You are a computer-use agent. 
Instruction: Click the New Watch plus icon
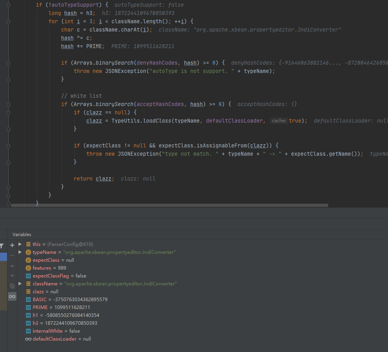coord(12,245)
